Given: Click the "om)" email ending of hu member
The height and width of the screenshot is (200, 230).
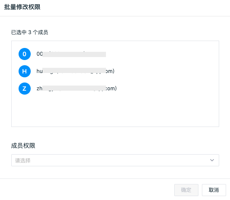Looking at the screenshot, I should tap(110, 71).
